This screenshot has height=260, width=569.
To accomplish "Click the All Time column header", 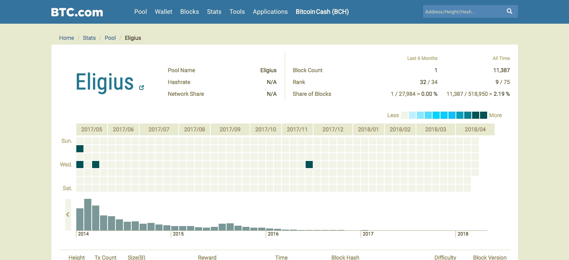I will 501,58.
